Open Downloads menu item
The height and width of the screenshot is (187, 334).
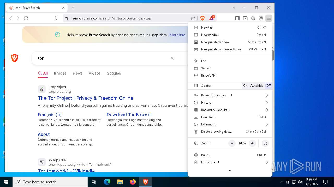click(230, 117)
